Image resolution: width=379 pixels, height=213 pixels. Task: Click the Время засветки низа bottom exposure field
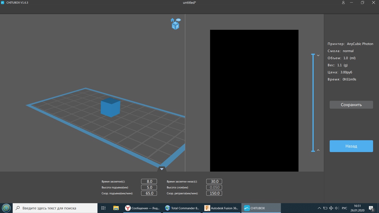214,181
